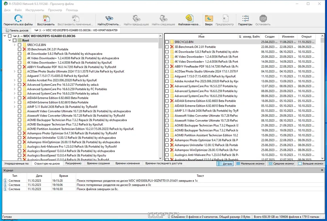327x221 pixels.
Task: Sort by Времени создания
Action: coord(98,163)
